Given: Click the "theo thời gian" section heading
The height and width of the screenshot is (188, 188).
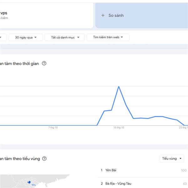Looking at the screenshot, I should point(19,64).
